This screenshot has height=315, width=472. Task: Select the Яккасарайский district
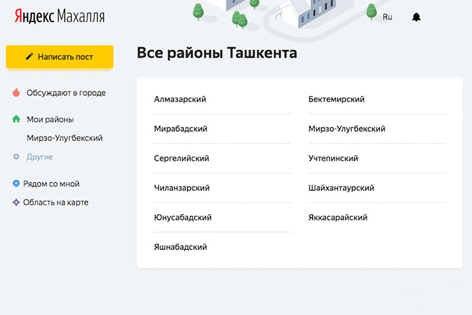pyautogui.click(x=337, y=218)
